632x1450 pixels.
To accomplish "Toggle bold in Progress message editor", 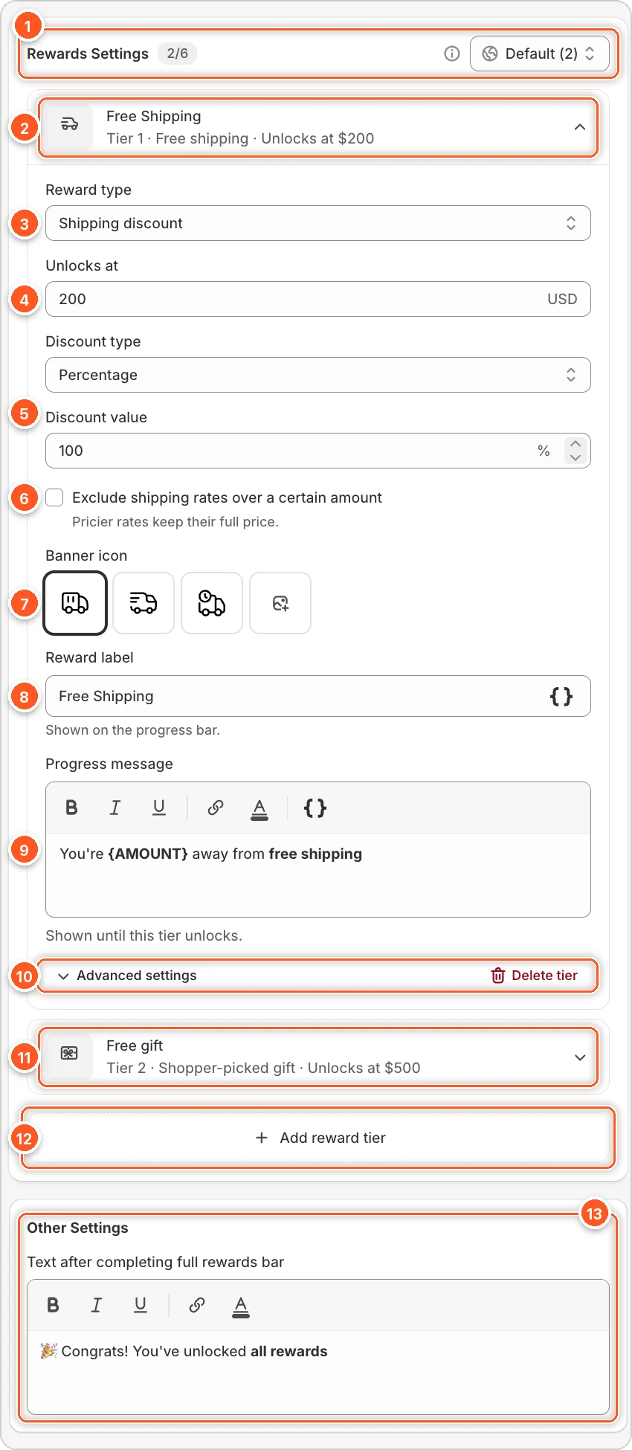I will (x=71, y=808).
